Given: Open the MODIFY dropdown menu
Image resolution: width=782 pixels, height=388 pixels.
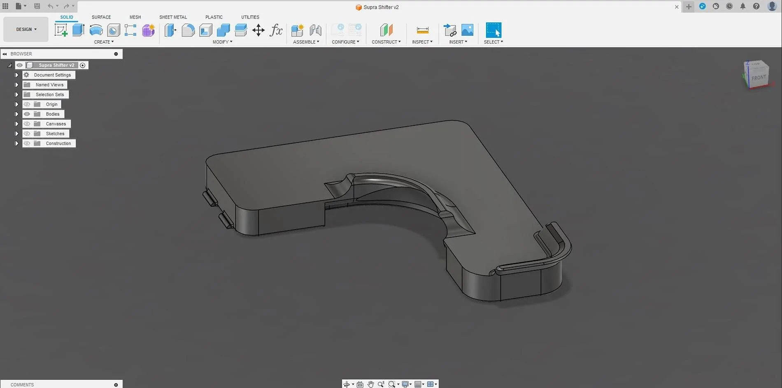Looking at the screenshot, I should point(222,42).
